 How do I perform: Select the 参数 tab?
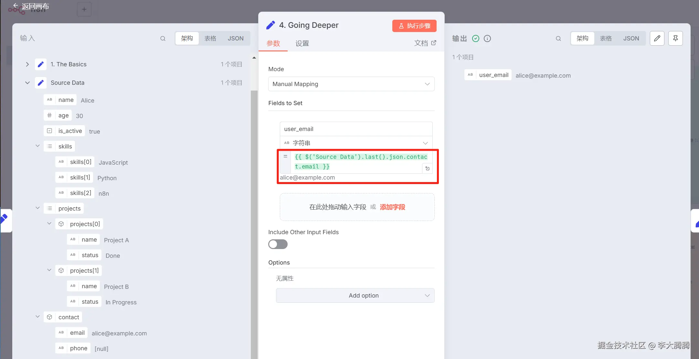(x=273, y=43)
